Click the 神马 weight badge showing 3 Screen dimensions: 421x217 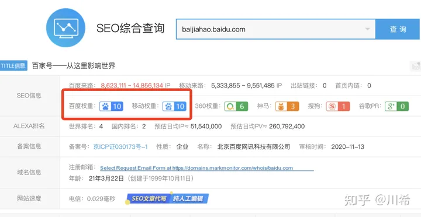pos(287,106)
